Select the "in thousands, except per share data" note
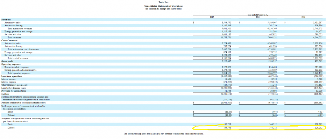 163,9
